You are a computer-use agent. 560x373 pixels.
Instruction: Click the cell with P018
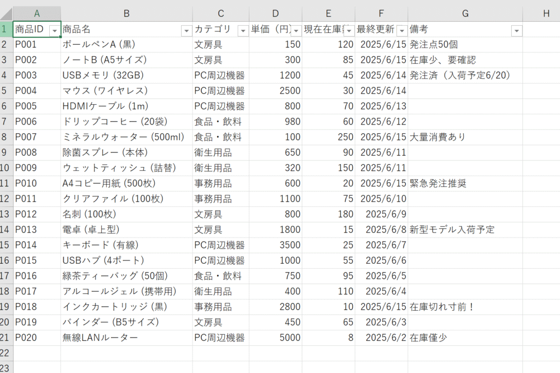[x=37, y=307]
